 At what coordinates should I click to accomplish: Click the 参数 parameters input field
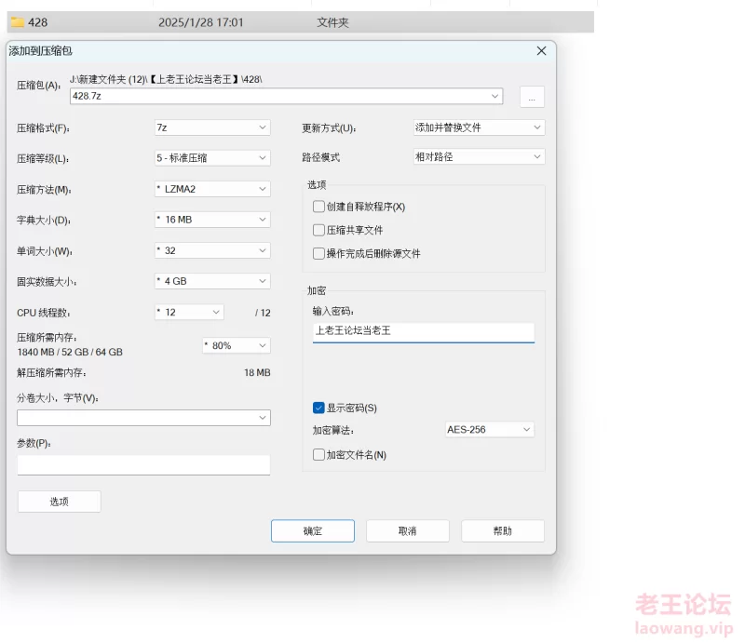143,465
